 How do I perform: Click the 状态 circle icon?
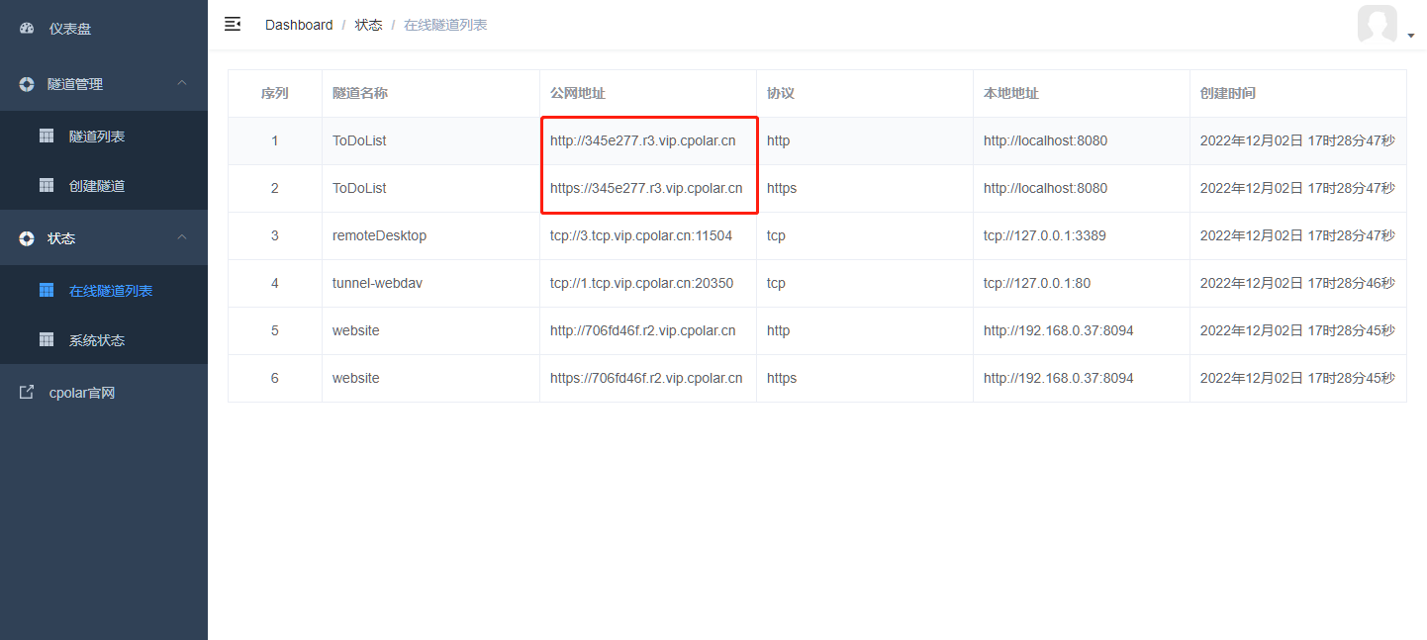[x=27, y=238]
